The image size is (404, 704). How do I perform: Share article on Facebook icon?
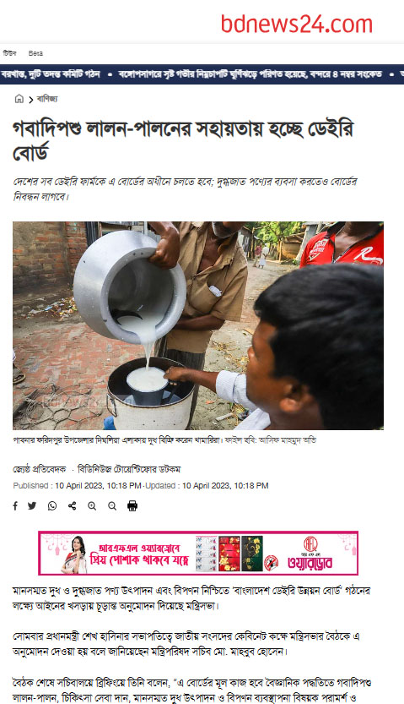[15, 506]
